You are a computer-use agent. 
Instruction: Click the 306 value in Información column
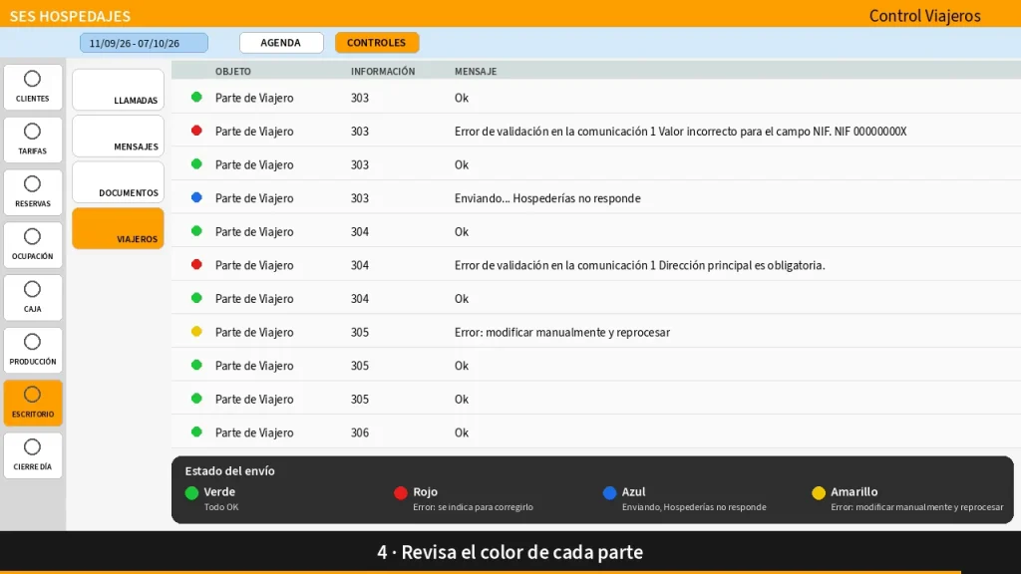click(359, 432)
